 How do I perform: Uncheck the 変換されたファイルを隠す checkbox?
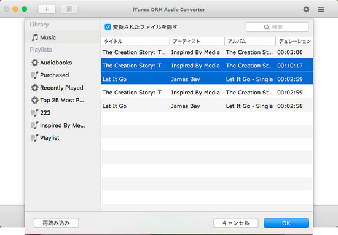coord(108,27)
